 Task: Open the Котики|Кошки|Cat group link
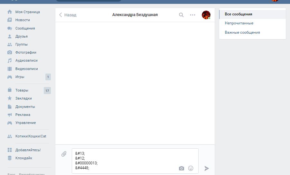pyautogui.click(x=31, y=136)
